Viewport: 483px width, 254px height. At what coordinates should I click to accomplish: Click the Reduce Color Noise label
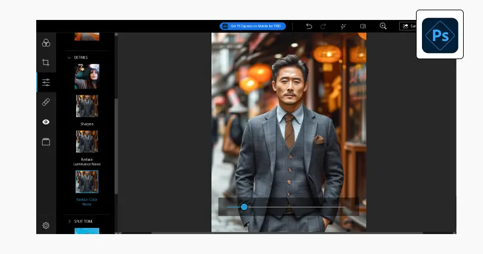pos(87,202)
